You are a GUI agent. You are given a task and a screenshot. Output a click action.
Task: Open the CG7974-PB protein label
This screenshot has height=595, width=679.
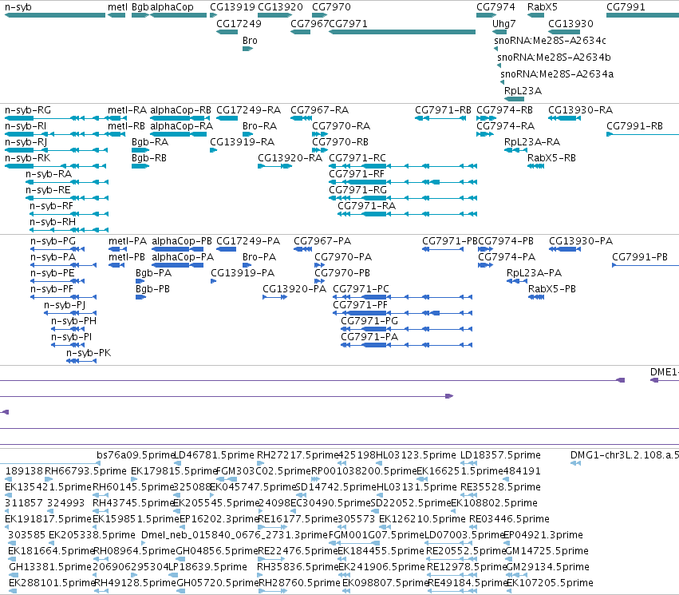pyautogui.click(x=506, y=241)
